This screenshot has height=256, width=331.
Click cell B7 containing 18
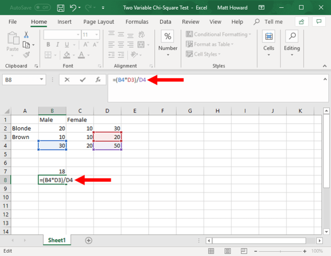click(x=52, y=172)
